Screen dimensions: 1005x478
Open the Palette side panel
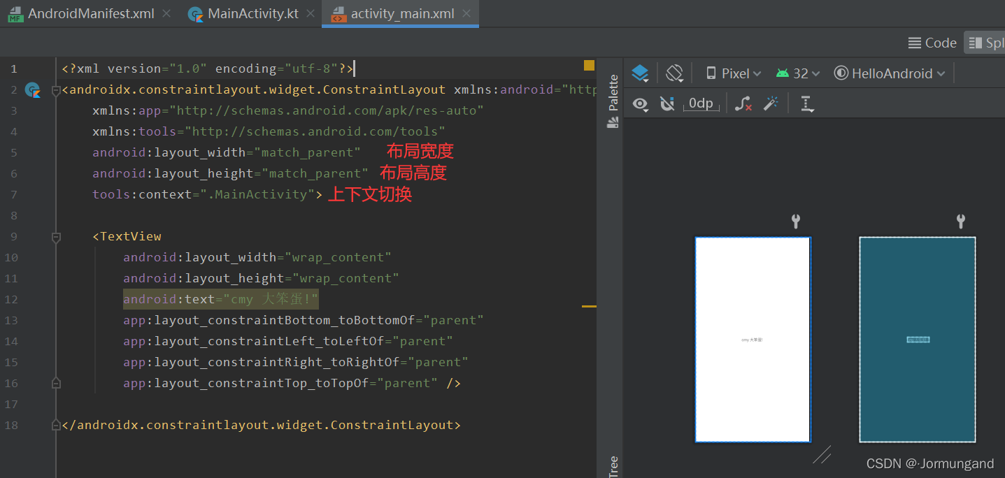[613, 102]
